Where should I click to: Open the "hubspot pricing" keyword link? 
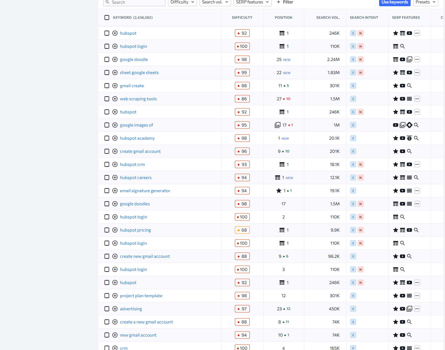(135, 230)
